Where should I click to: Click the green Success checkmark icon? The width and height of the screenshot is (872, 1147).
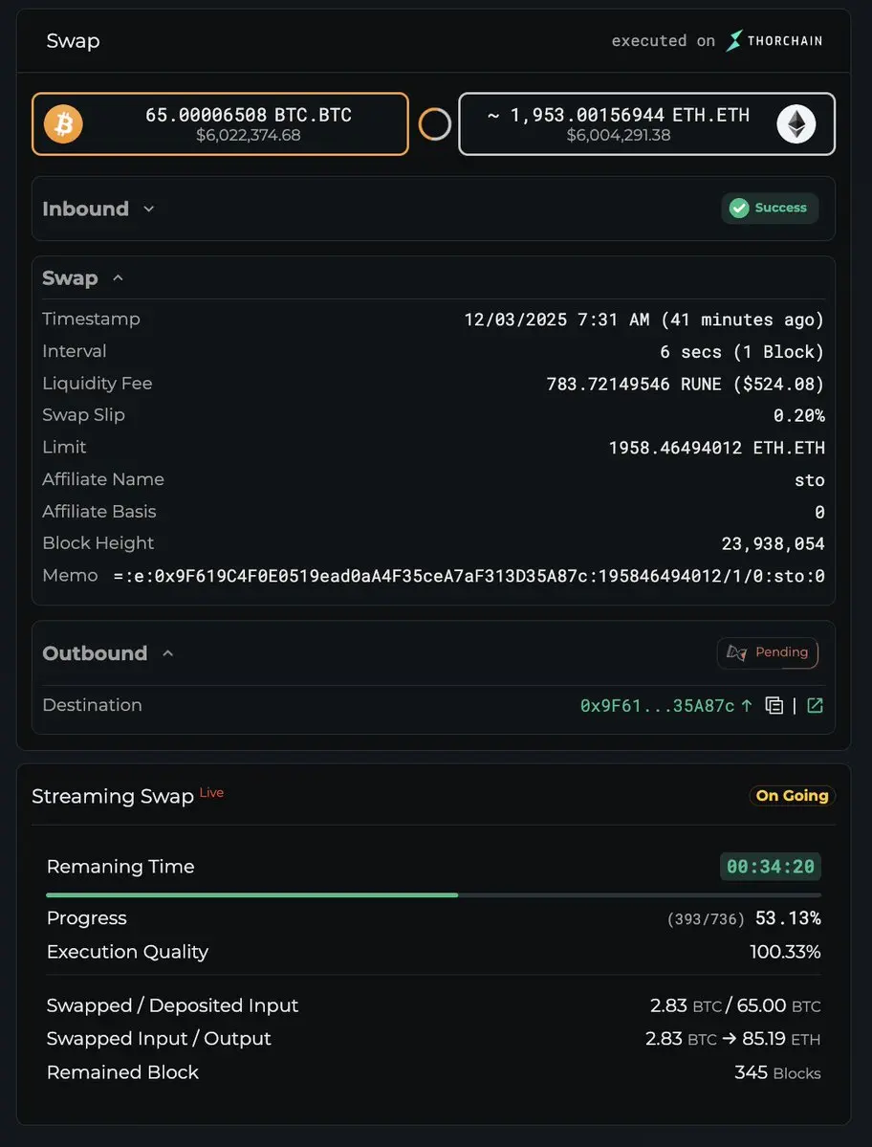coord(739,209)
